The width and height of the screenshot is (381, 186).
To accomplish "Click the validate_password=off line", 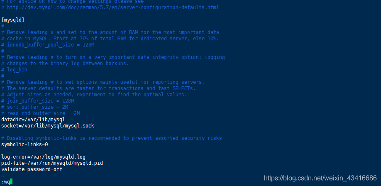I will click(32, 169).
